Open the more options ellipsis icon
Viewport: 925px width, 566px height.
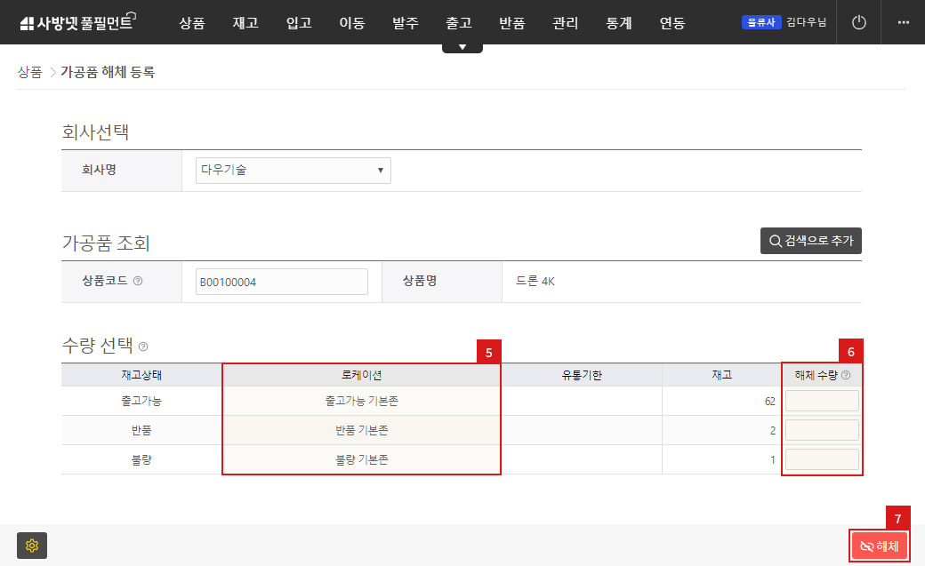(x=902, y=22)
